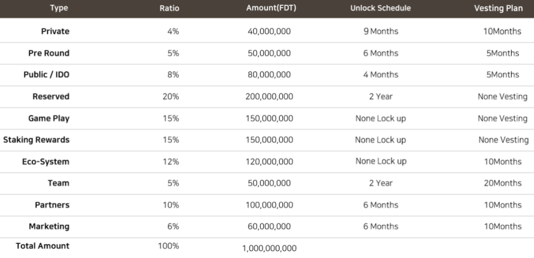Click the Ratio column header
Screen dimensions: 534x258
pyautogui.click(x=169, y=8)
